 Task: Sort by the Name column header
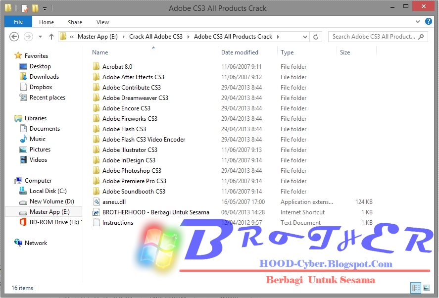click(100, 52)
